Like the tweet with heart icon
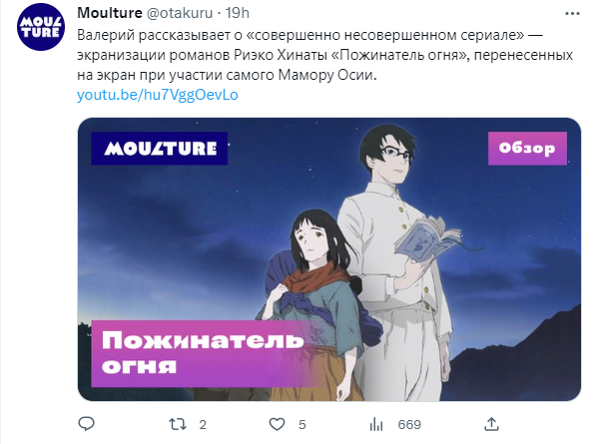This screenshot has width=595, height=444. point(277,424)
